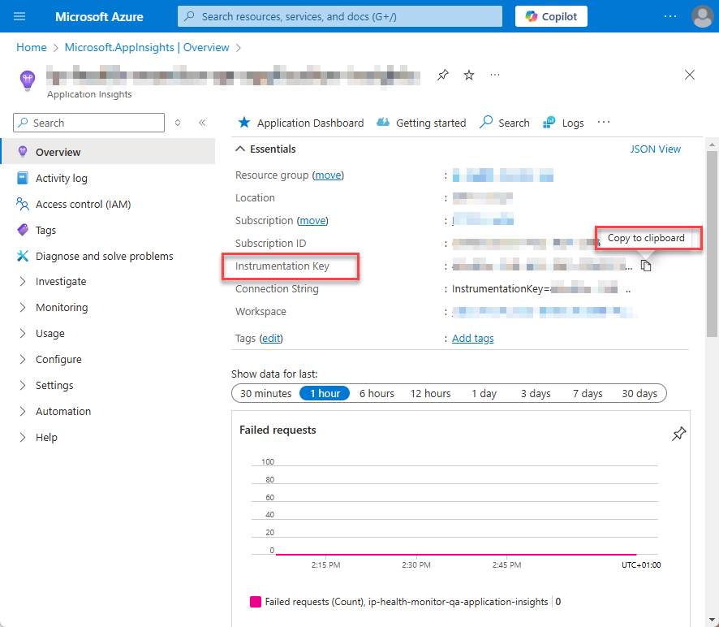Open Logs from the toolbar
This screenshot has height=627, width=719.
(563, 123)
